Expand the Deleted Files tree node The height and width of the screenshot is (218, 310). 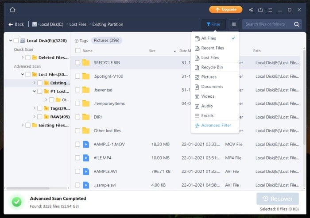pos(23,57)
